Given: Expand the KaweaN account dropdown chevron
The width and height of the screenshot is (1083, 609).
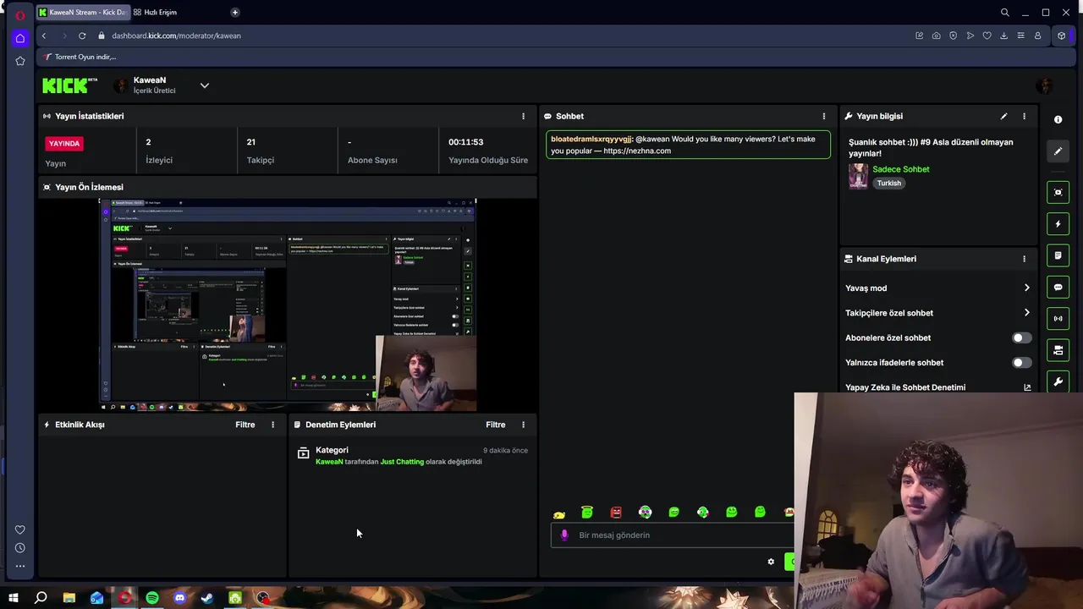Looking at the screenshot, I should [x=204, y=85].
